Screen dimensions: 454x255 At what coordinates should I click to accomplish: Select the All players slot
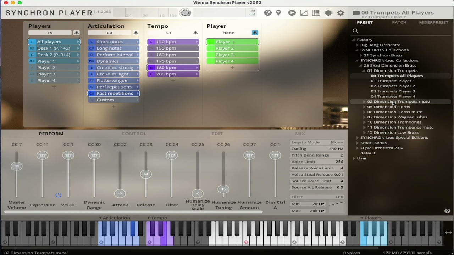click(54, 42)
